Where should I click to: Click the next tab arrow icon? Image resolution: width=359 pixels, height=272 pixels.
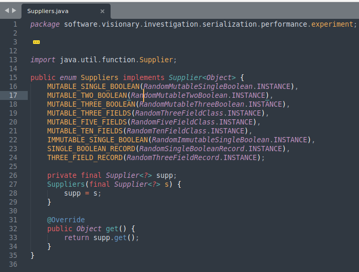coord(14,10)
